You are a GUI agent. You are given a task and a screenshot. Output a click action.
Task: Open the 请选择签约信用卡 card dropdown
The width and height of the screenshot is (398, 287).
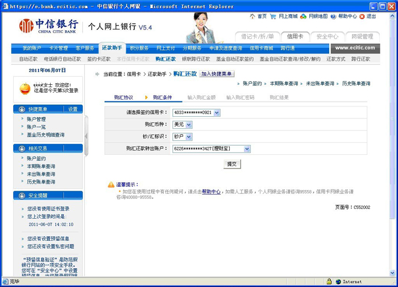(x=217, y=113)
